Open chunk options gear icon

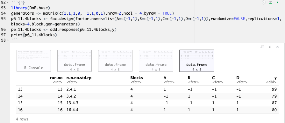264,3
